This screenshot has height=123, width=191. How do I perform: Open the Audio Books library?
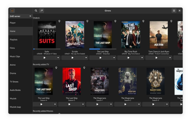[x=21, y=90]
